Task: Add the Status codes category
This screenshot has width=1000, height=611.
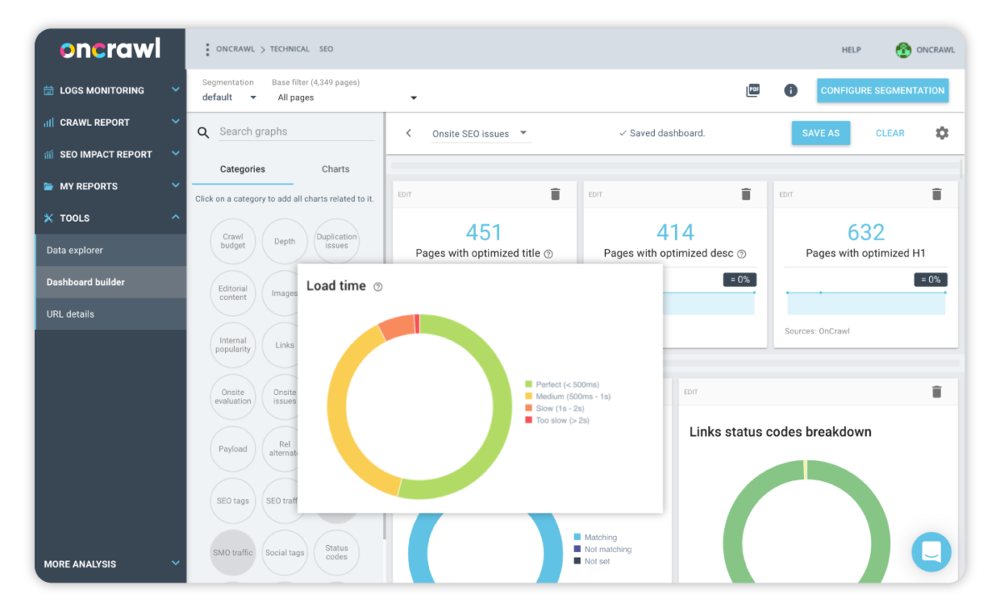Action: 337,553
